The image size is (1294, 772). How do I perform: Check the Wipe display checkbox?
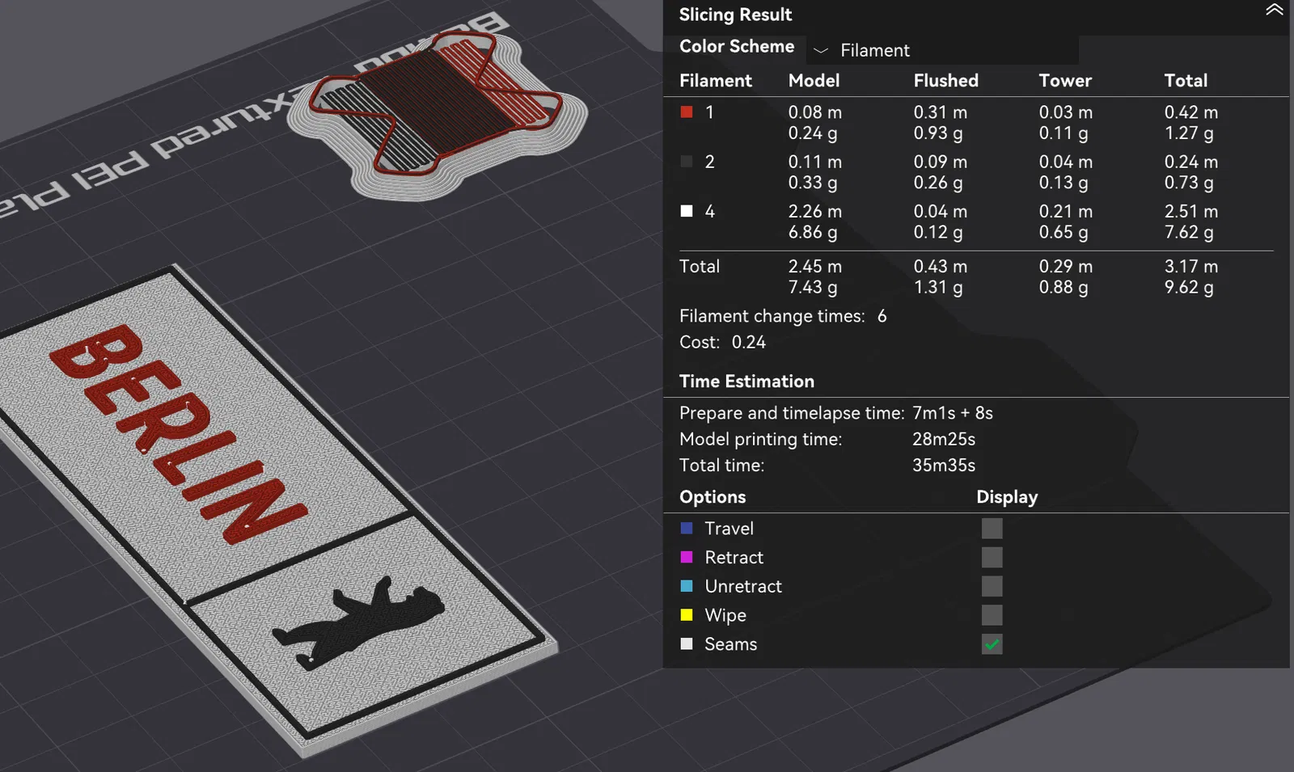992,616
